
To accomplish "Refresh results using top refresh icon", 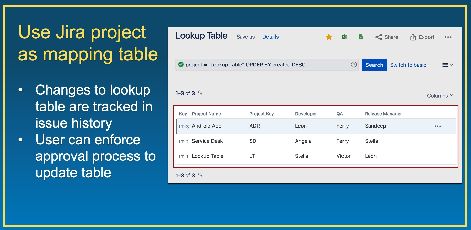I will click(x=200, y=93).
